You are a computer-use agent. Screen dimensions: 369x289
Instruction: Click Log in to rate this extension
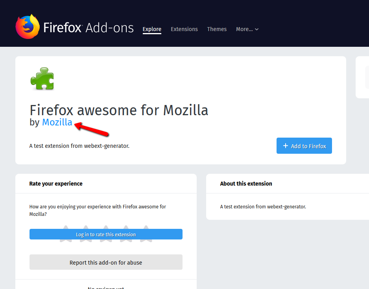pos(106,234)
